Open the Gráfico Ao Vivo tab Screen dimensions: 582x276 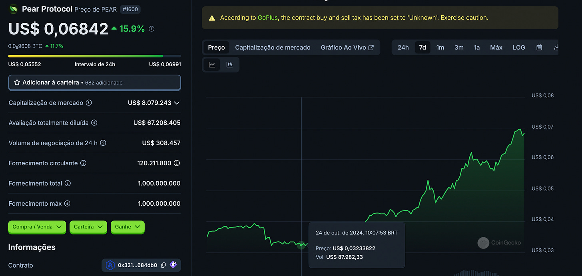tap(347, 48)
